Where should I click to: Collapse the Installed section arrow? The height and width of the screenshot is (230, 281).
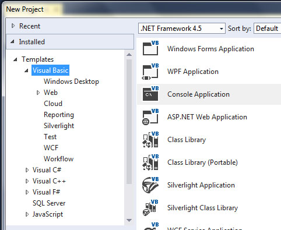12,41
